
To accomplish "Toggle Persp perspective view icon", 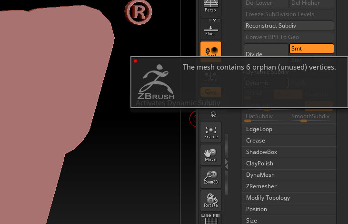I will (x=210, y=8).
